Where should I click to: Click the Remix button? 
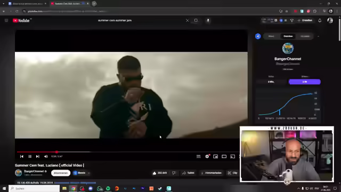click(x=79, y=173)
